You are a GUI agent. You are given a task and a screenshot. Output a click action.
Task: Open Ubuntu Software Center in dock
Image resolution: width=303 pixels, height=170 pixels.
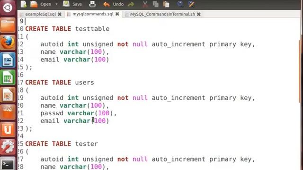pos(8,112)
